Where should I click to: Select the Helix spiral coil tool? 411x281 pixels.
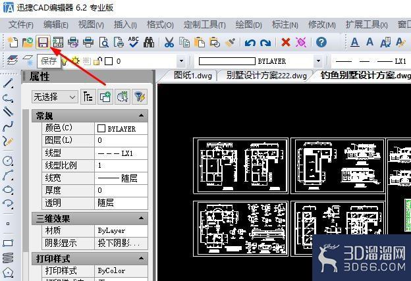pos(8,257)
